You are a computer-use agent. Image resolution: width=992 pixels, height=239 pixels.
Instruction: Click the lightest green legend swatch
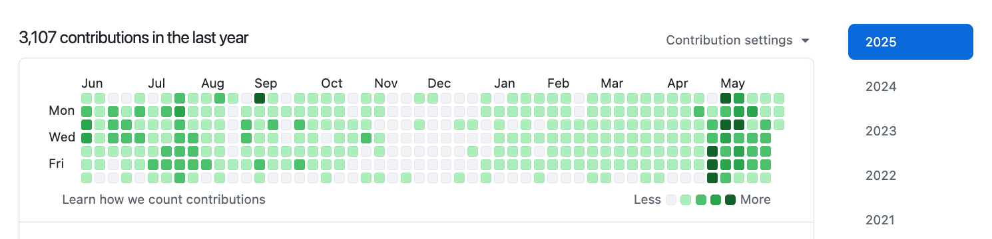686,200
